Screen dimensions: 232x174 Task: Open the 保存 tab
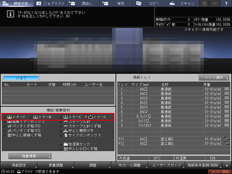tap(117, 3)
